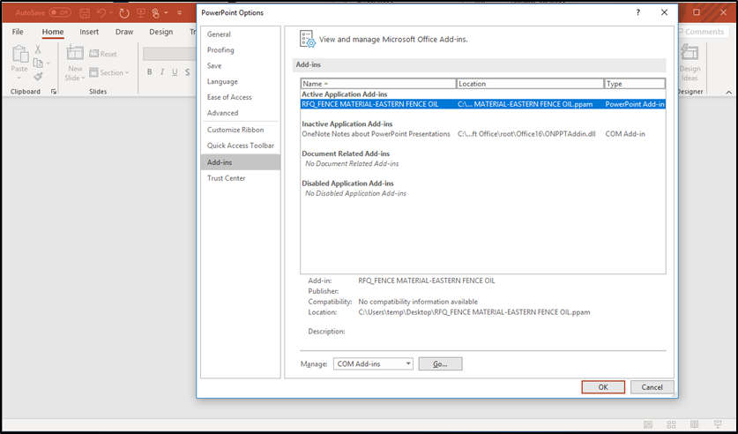Click the Start From Beginning presentation icon

point(138,12)
